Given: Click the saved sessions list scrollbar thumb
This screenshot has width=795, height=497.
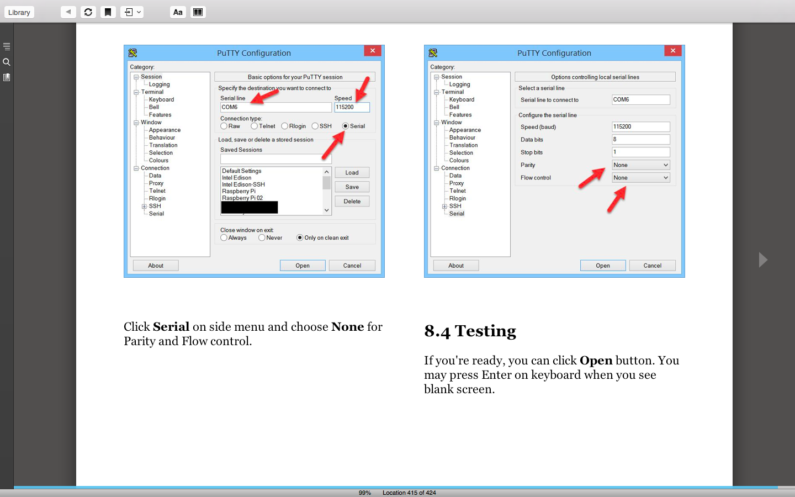Looking at the screenshot, I should coord(327,183).
